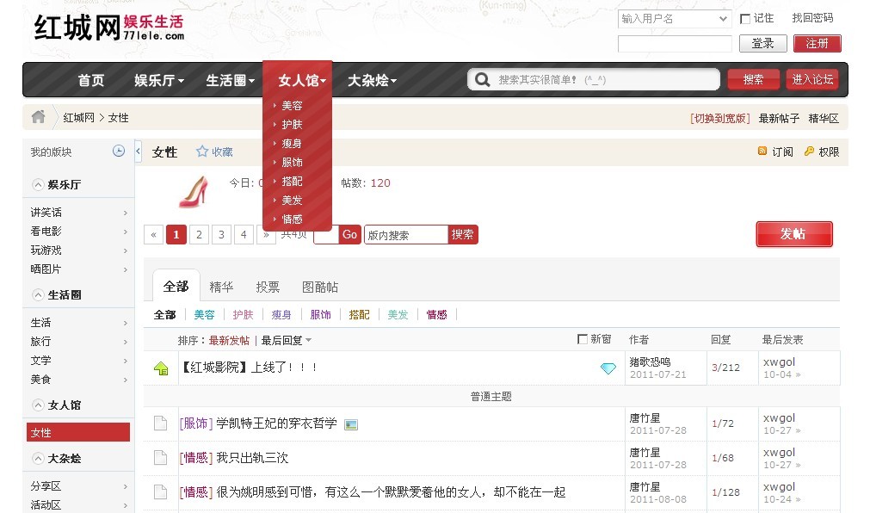Select 美发 in the 女人馆 dropdown menu
Screen dimensions: 870x513
coord(292,200)
